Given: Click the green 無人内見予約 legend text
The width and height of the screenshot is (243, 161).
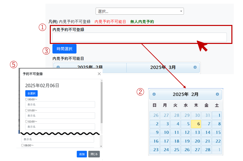Looking at the screenshot, I should tap(142, 22).
